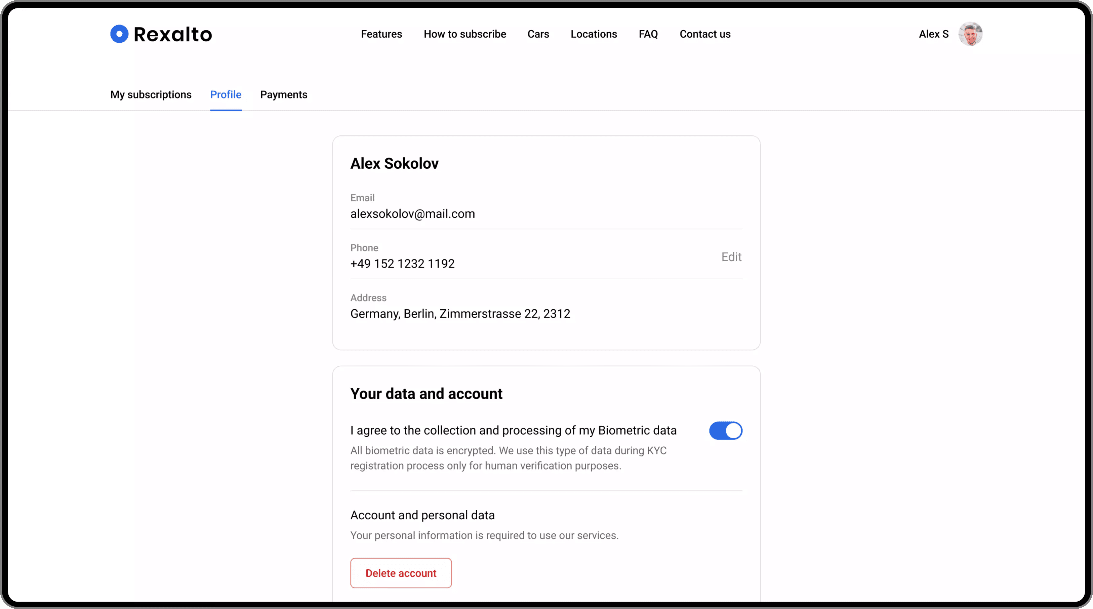
Task: Open the Features nav item
Action: 381,34
